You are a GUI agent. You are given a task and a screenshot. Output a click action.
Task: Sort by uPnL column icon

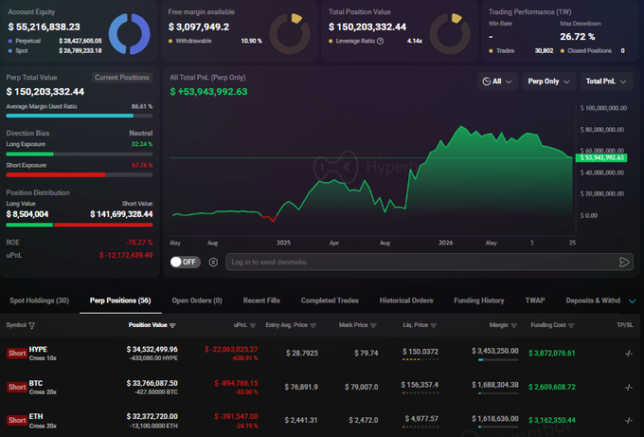tap(253, 325)
